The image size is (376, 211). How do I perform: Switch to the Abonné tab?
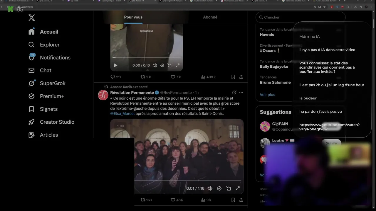tap(210, 17)
